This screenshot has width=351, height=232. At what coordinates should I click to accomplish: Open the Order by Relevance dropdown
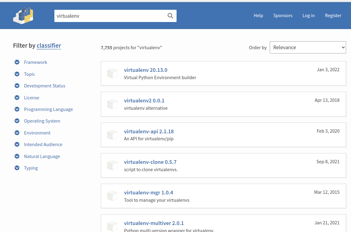tap(308, 47)
